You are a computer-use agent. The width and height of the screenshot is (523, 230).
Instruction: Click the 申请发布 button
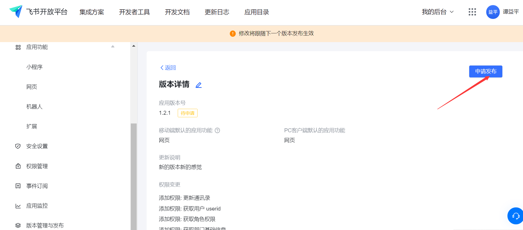click(485, 71)
